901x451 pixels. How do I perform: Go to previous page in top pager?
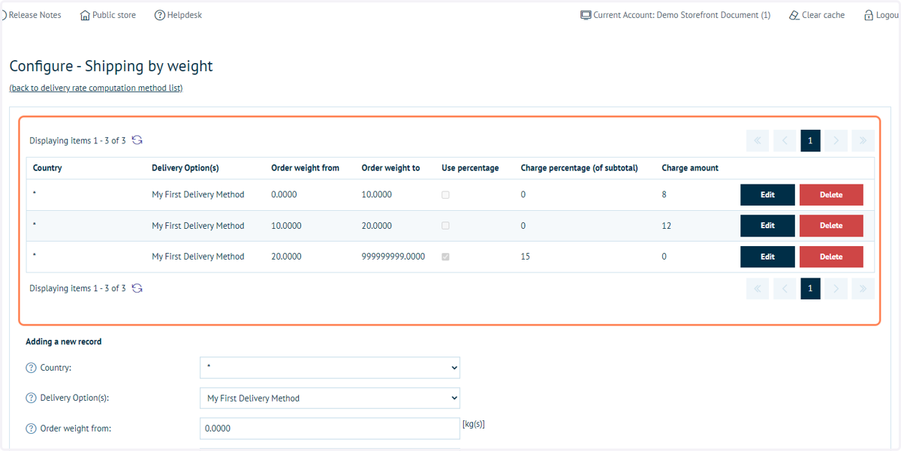coord(785,140)
